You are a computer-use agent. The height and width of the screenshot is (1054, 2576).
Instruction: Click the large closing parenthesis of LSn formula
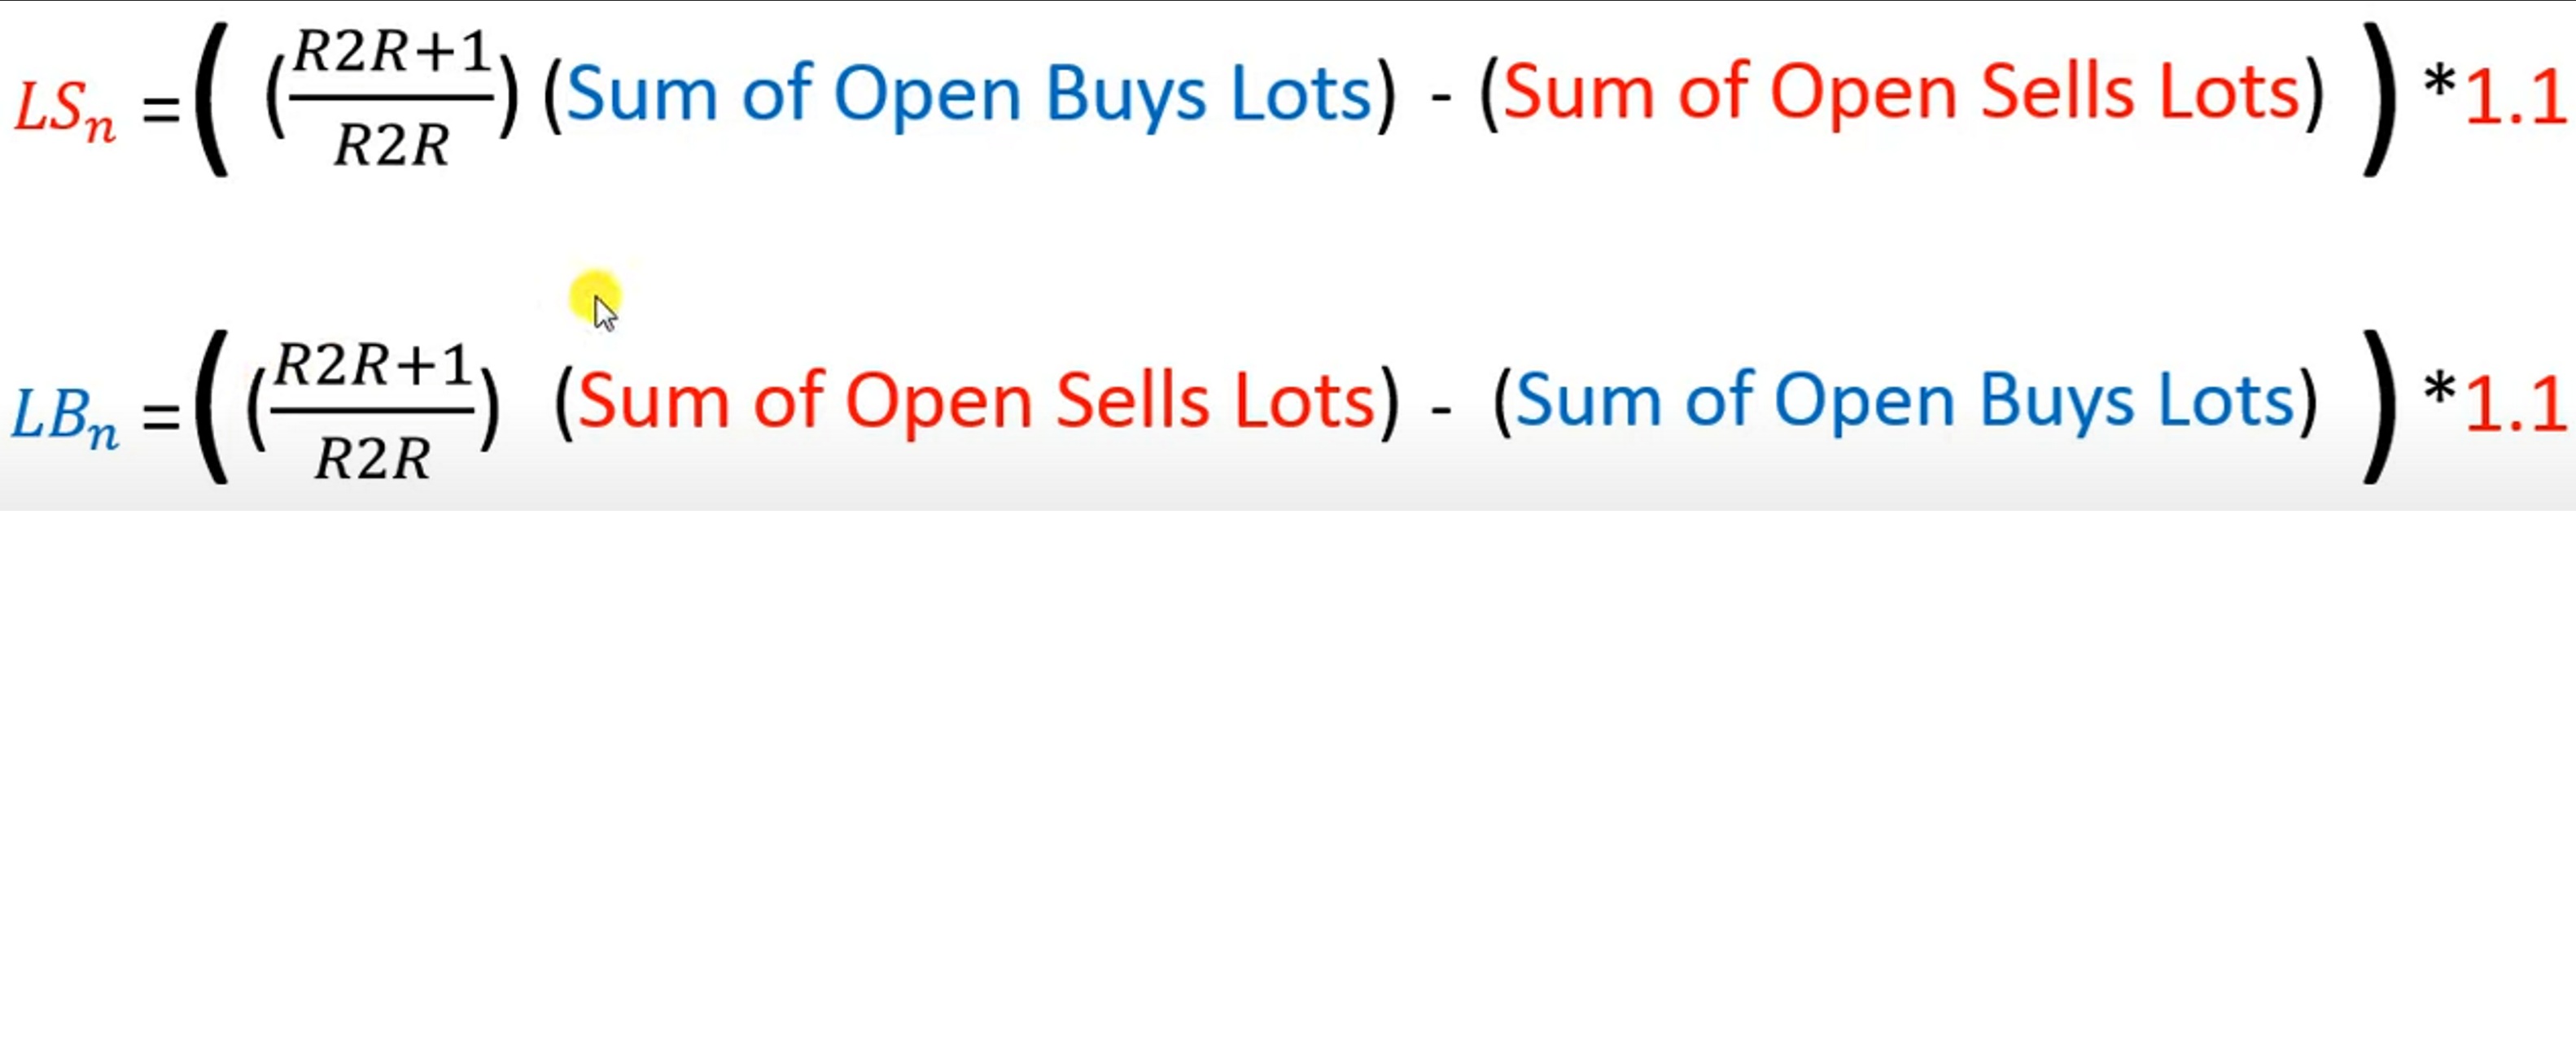point(2380,100)
